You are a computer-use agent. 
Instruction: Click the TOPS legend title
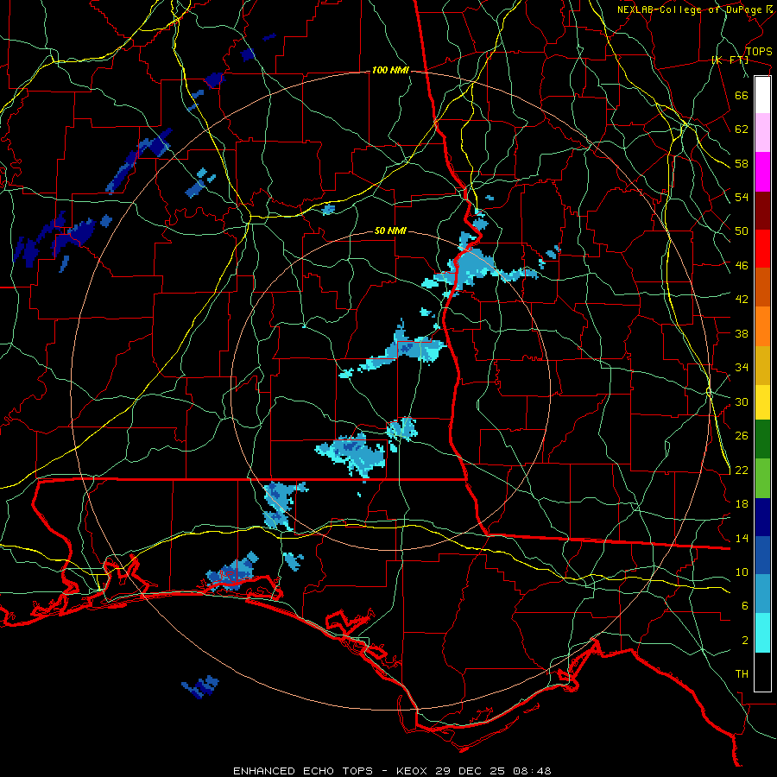pos(759,52)
